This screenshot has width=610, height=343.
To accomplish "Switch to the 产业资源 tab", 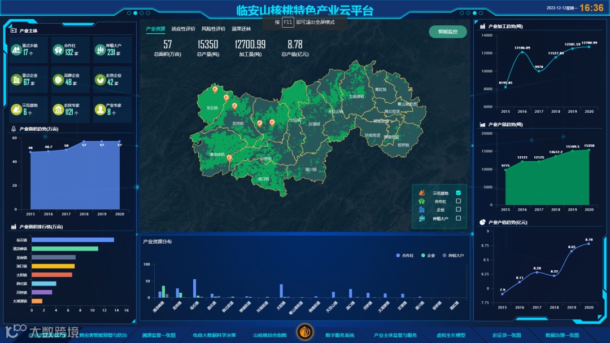I will 156,29.
